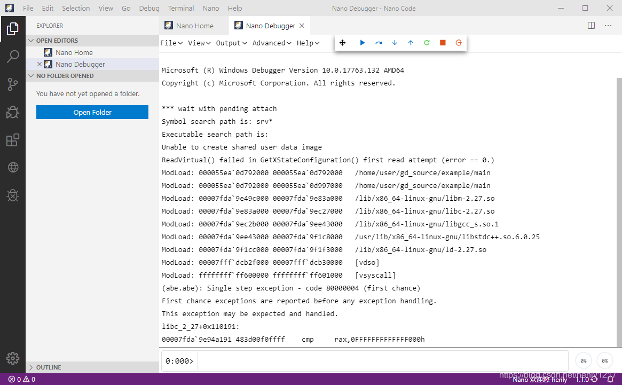Click the ModLoad line for libgcc_s.so.1
622x385 pixels.
(x=330, y=224)
